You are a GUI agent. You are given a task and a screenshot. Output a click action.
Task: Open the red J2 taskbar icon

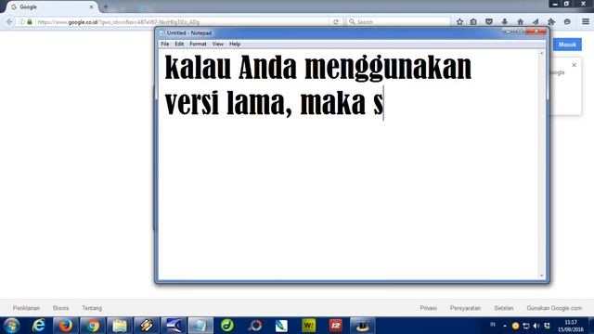336,326
